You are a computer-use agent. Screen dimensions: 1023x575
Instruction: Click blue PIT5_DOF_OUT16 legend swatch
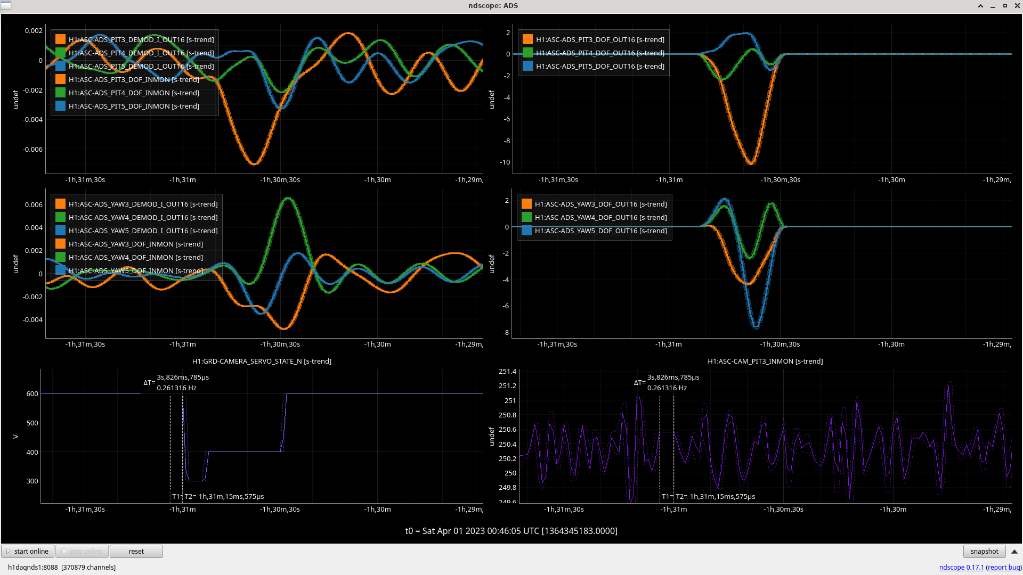[x=528, y=66]
